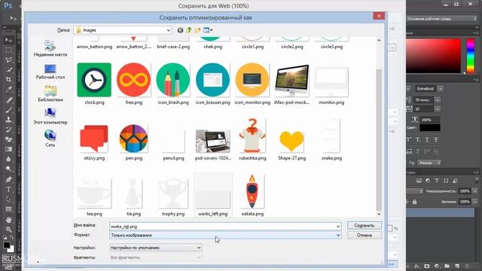This screenshot has height=271, width=482.
Task: Toggle pixel layer filter icon
Action: point(419,181)
